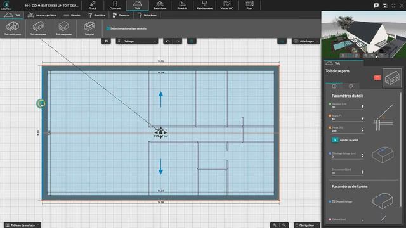Click the redo arrow button
Viewport: 406px width, 228px height.
178,41
